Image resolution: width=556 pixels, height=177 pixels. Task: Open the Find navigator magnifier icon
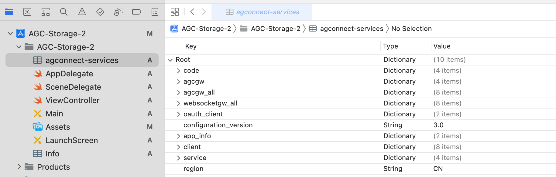tap(64, 12)
